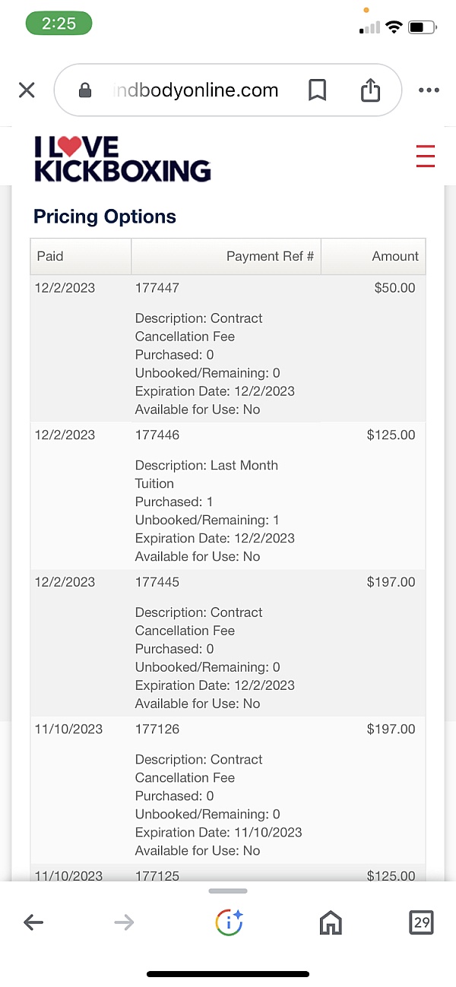Open the Google search icon

(x=228, y=922)
